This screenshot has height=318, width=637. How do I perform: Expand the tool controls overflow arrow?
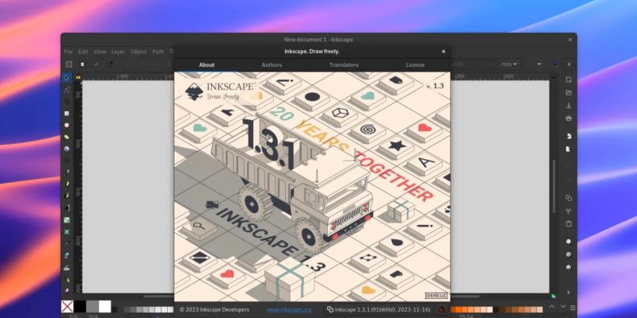pyautogui.click(x=540, y=64)
